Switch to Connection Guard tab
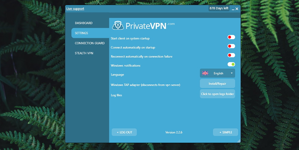Screen dimensions: 299x150 [x=90, y=43]
